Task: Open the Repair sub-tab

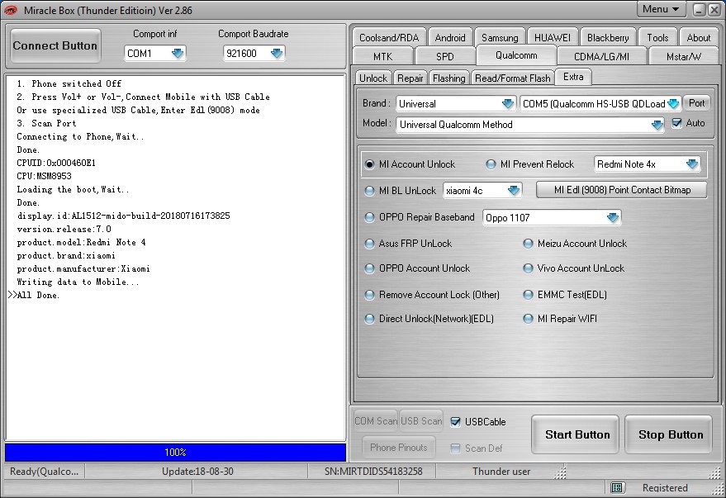Action: click(410, 78)
